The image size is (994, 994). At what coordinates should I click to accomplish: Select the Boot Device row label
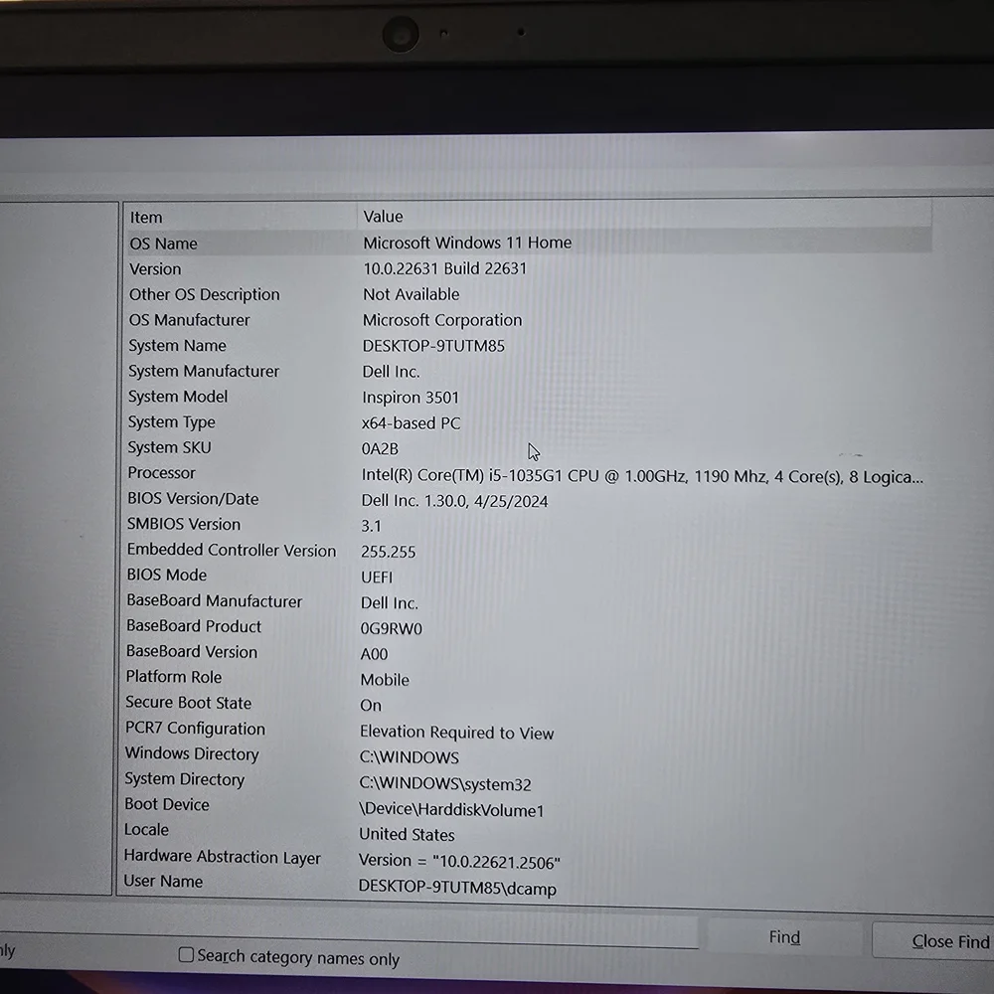coord(167,804)
